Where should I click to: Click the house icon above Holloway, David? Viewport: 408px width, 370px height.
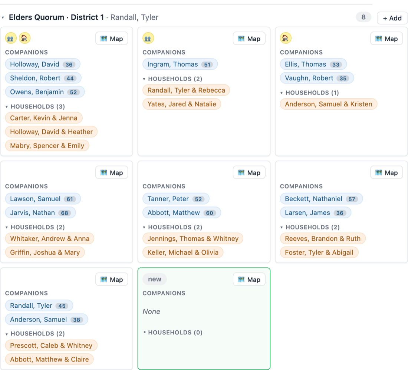point(25,39)
